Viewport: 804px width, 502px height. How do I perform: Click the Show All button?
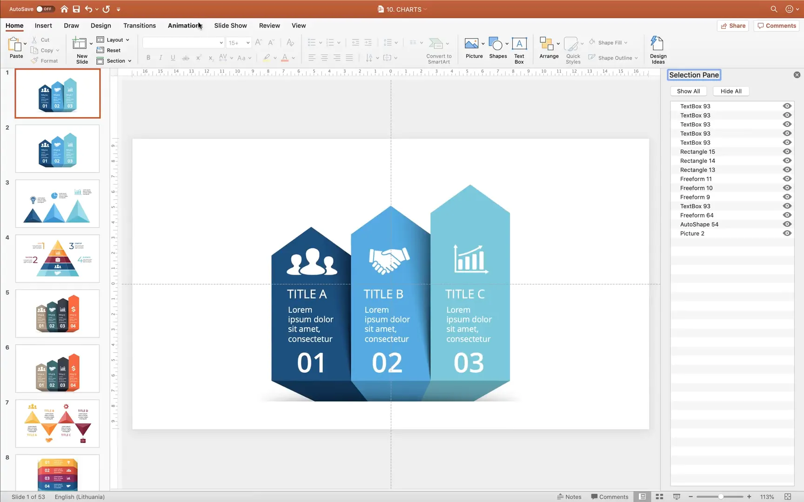pyautogui.click(x=689, y=91)
